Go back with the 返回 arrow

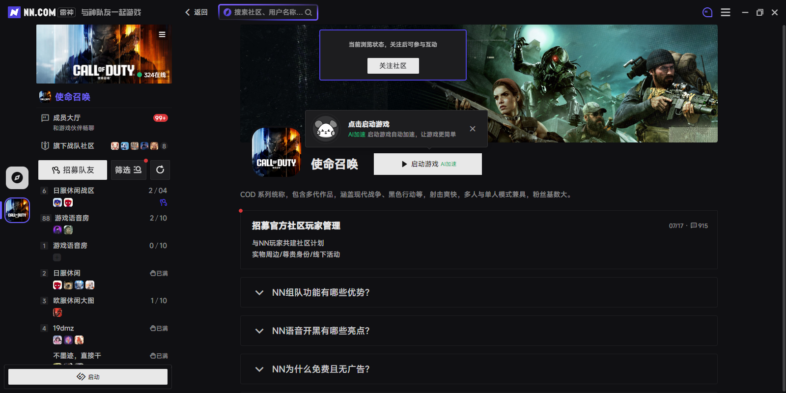(x=196, y=12)
